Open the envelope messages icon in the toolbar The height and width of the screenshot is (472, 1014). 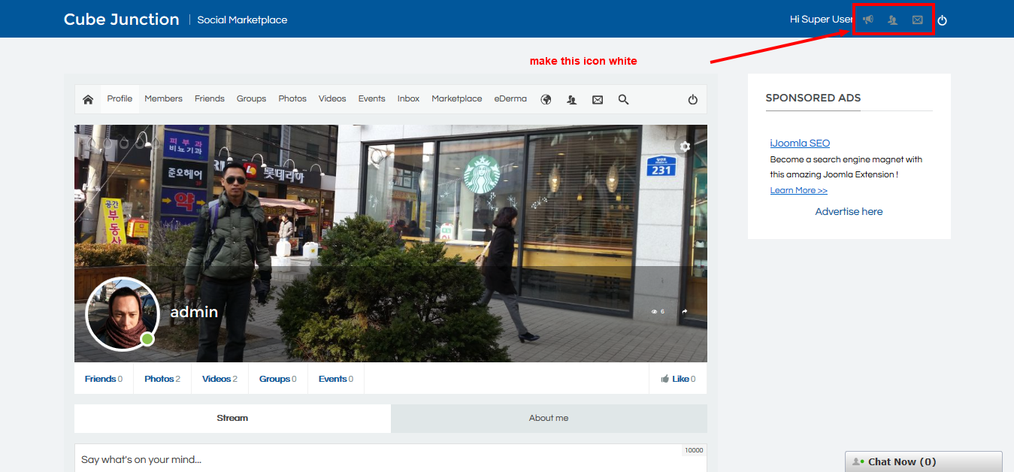pyautogui.click(x=598, y=99)
